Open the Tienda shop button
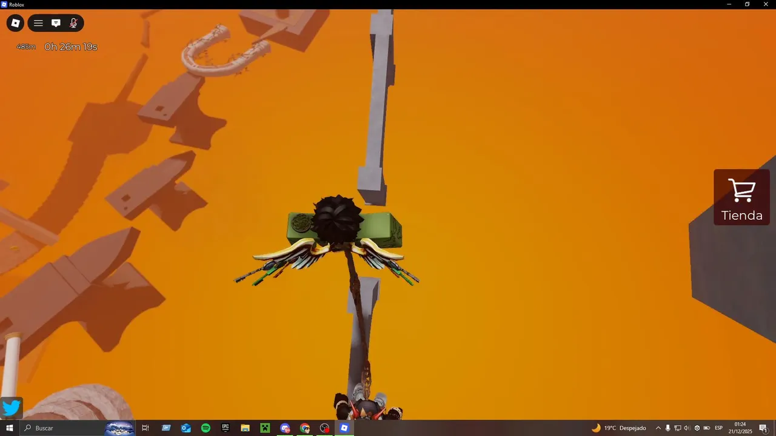 tap(741, 197)
